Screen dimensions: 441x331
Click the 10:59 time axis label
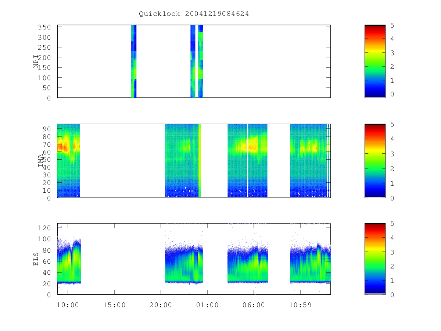click(301, 305)
